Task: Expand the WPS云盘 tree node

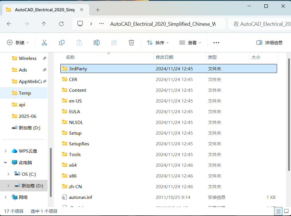Action: coord(6,151)
